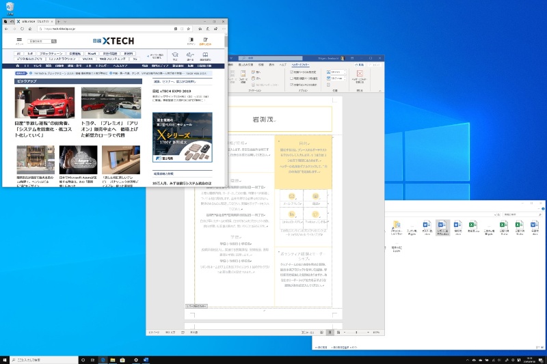Open Word ribbon display options button
The width and height of the screenshot is (547, 364).
pyautogui.click(x=351, y=58)
